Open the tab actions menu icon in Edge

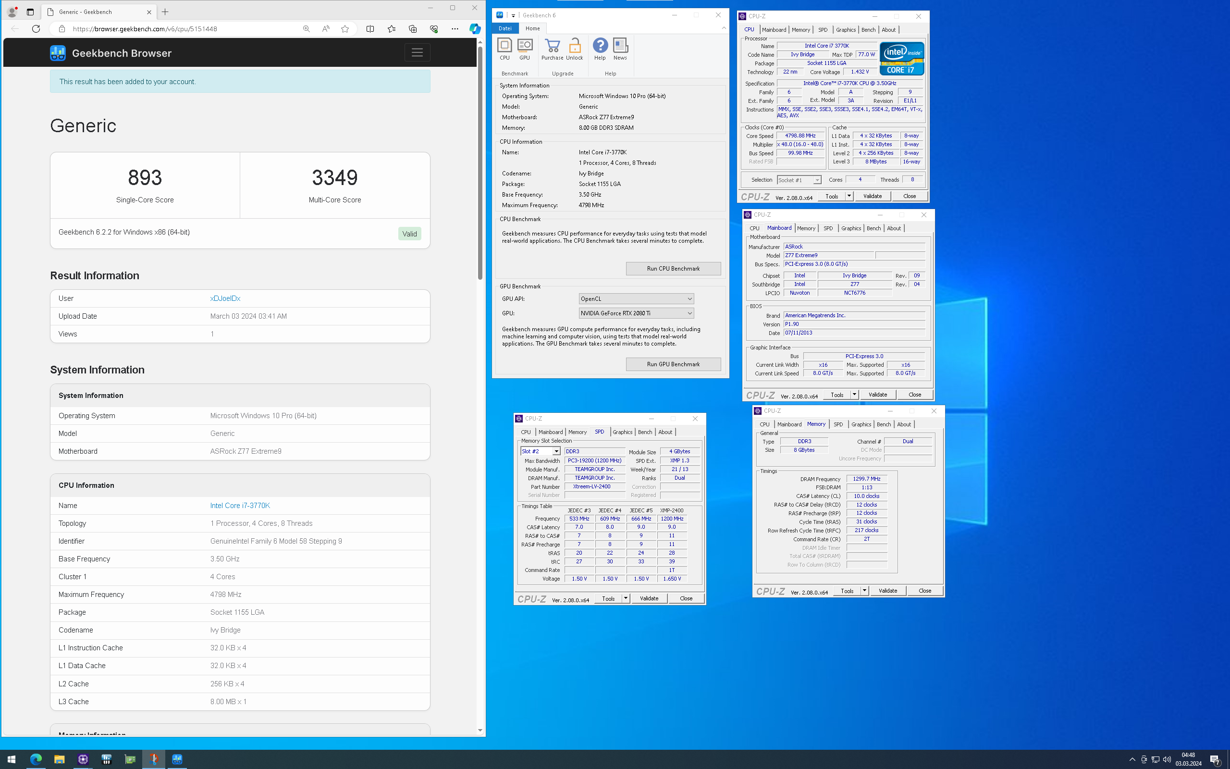click(30, 12)
